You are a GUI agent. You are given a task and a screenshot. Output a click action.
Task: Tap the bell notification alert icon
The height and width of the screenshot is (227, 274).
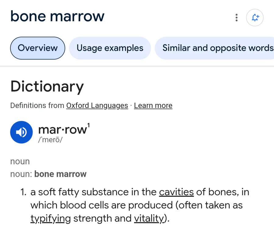pyautogui.click(x=255, y=18)
